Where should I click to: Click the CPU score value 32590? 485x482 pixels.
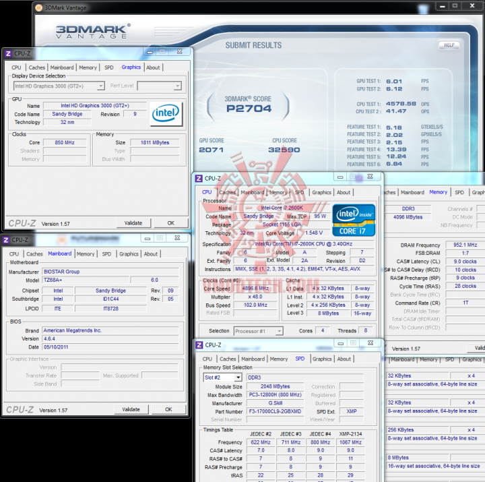tap(284, 150)
